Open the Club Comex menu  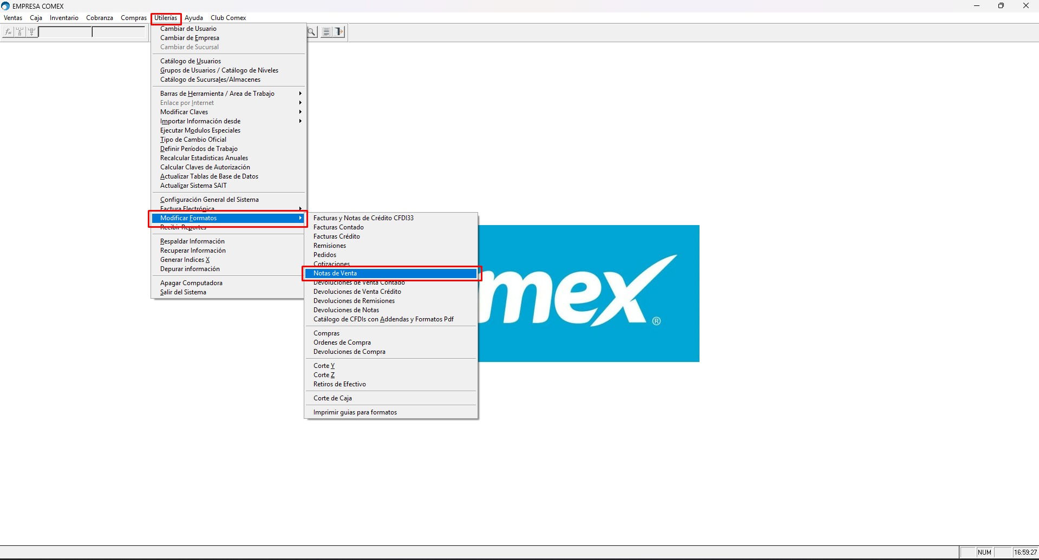(228, 18)
